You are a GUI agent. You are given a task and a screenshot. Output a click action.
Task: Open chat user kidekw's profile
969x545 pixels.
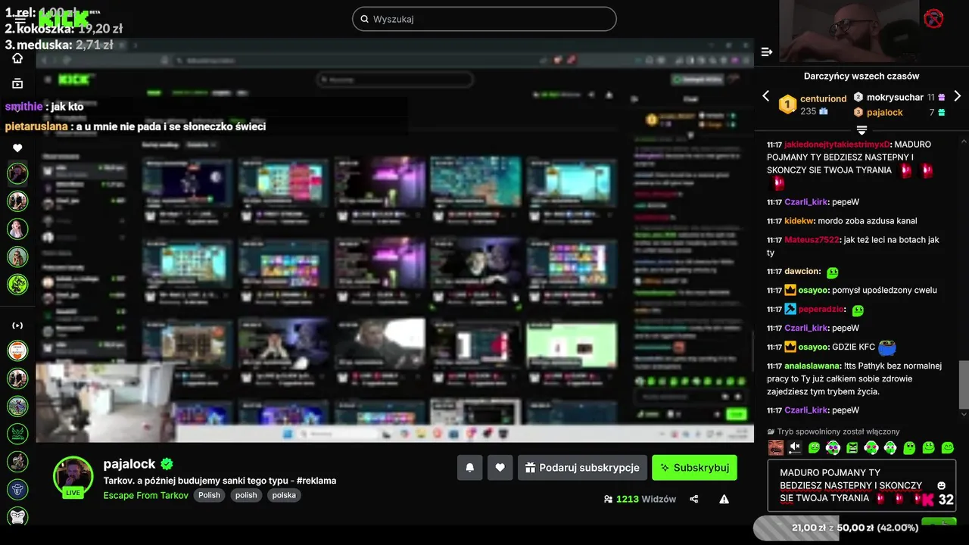click(799, 221)
